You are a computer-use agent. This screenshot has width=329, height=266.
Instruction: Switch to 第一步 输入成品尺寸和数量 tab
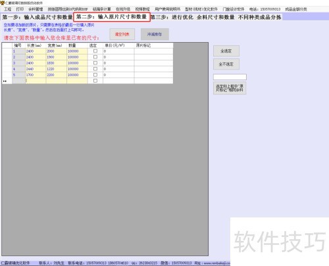pos(38,17)
